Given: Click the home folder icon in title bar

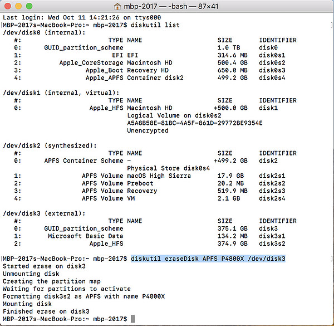Looking at the screenshot, I should tap(117, 6).
